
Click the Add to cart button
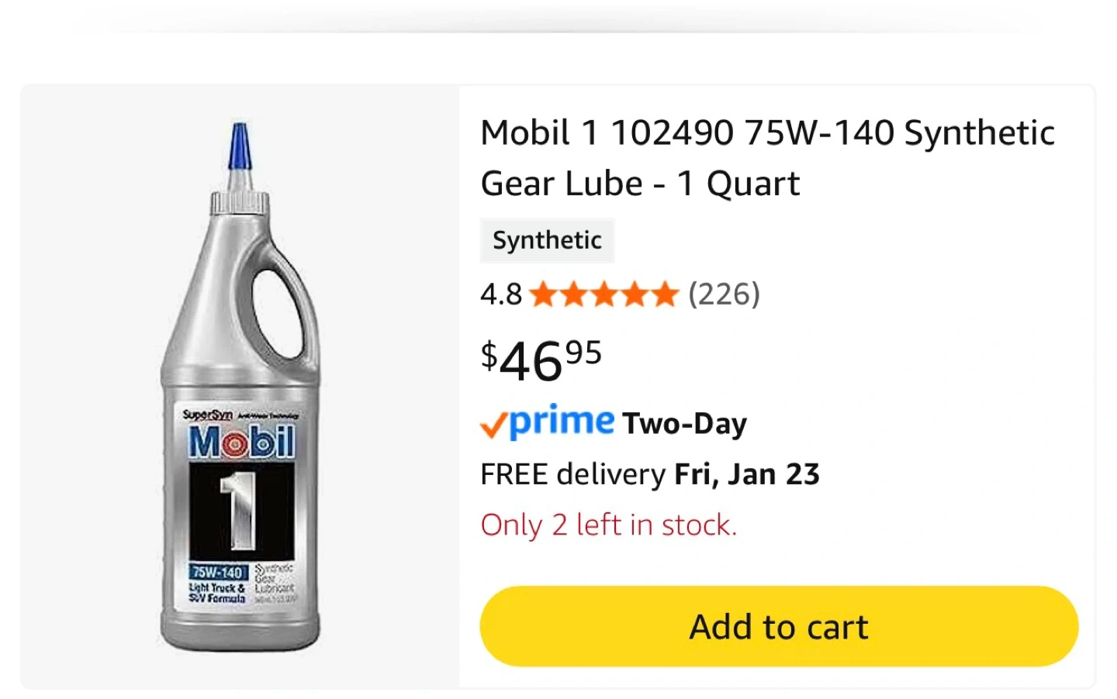coord(779,626)
